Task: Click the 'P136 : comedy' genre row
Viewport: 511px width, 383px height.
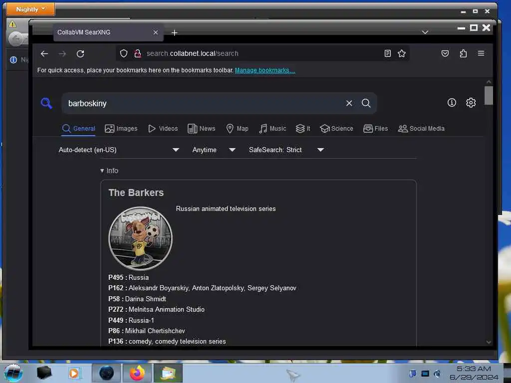Action: 167,341
